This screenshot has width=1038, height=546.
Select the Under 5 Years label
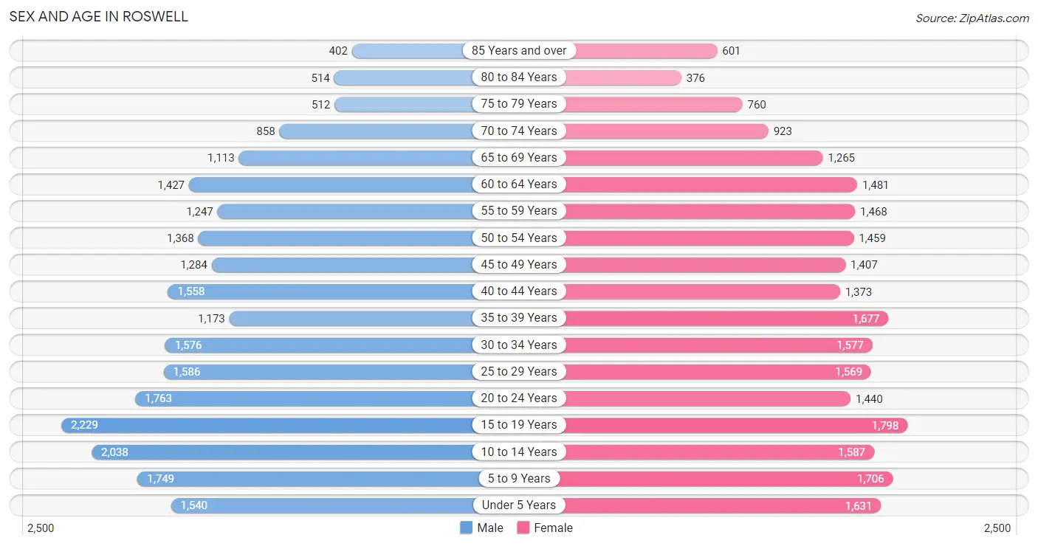point(519,505)
